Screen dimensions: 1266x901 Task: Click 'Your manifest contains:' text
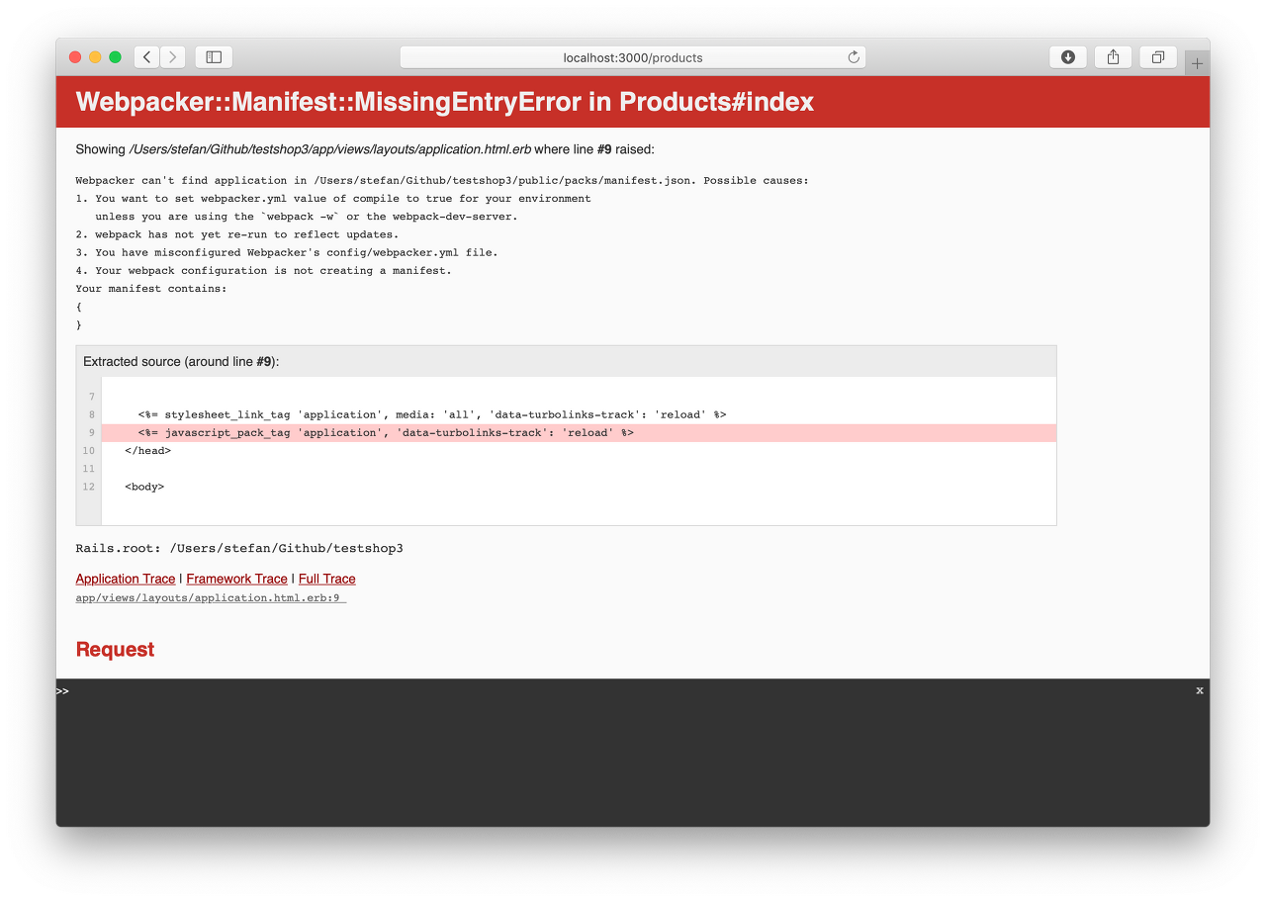click(x=151, y=289)
